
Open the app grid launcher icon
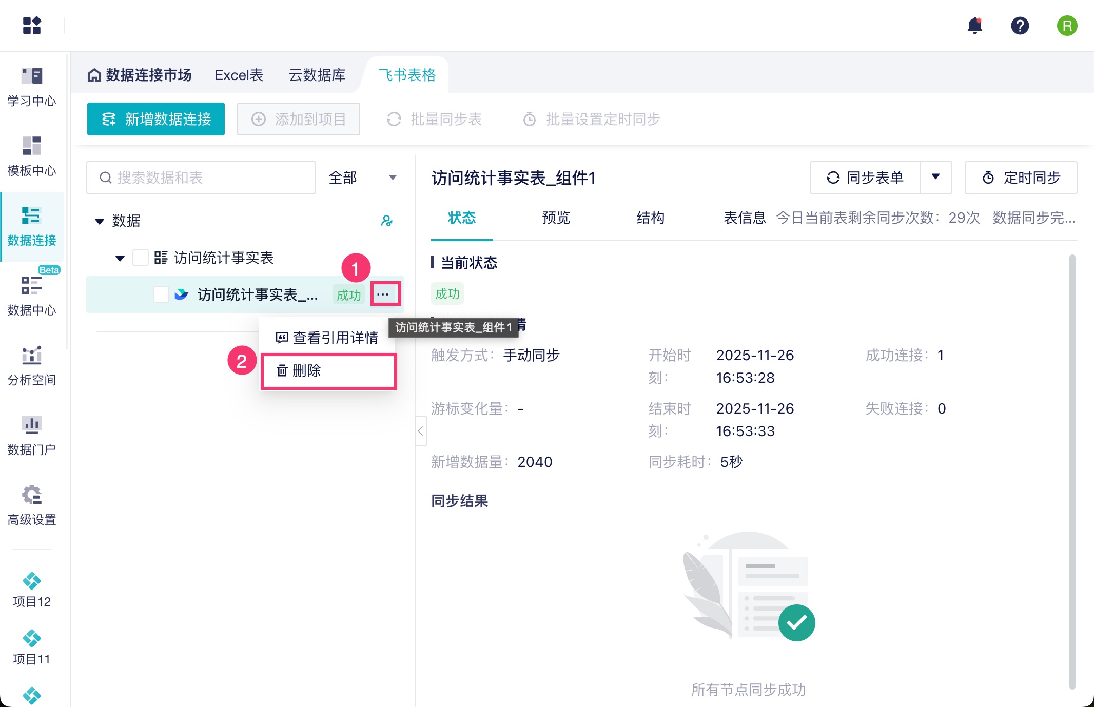[x=32, y=25]
